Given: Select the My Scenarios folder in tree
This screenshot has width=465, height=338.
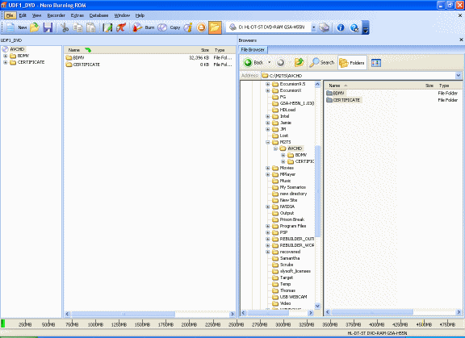Looking at the screenshot, I should coord(289,187).
